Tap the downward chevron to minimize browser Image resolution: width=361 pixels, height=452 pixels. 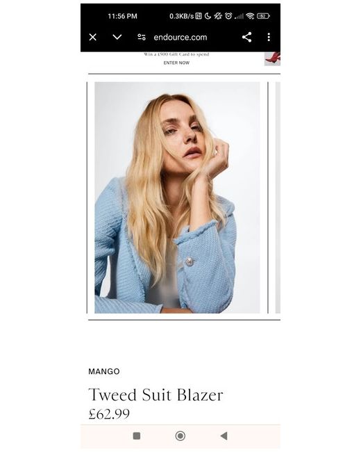click(117, 37)
